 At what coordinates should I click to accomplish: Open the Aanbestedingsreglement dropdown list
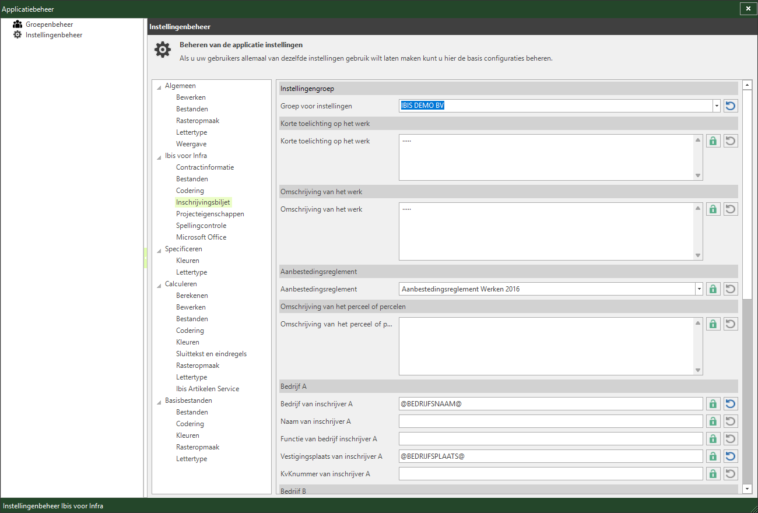point(699,289)
